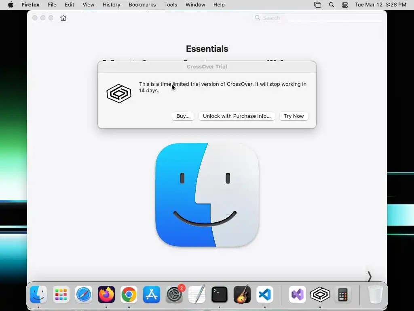Open the History menu

tap(112, 5)
